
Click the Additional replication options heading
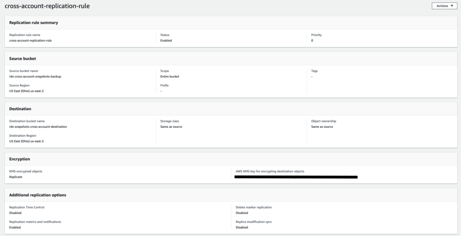coord(37,195)
